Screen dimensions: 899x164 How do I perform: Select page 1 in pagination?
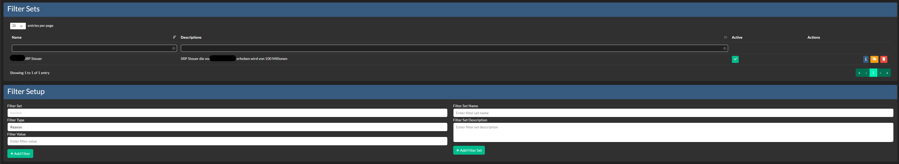[x=873, y=73]
